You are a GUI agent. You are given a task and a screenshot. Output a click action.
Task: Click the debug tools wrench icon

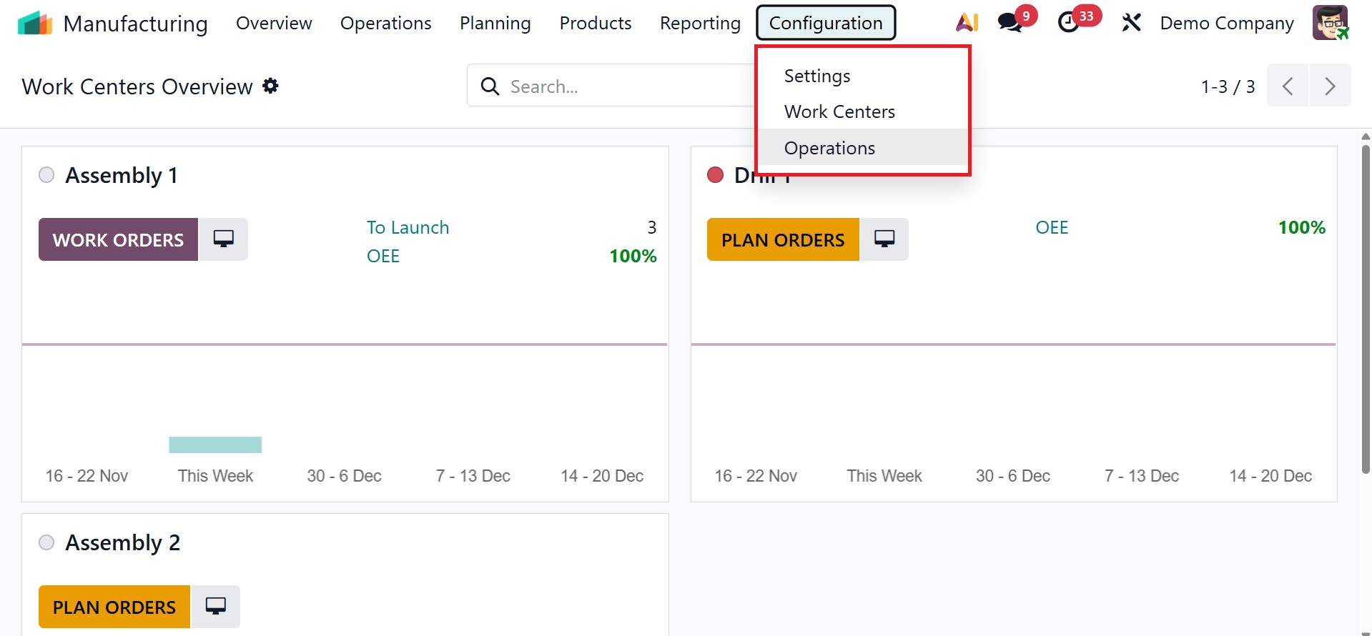(1131, 23)
